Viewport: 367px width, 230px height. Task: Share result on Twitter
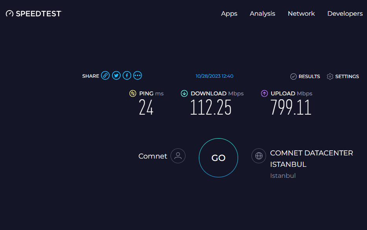tap(116, 75)
